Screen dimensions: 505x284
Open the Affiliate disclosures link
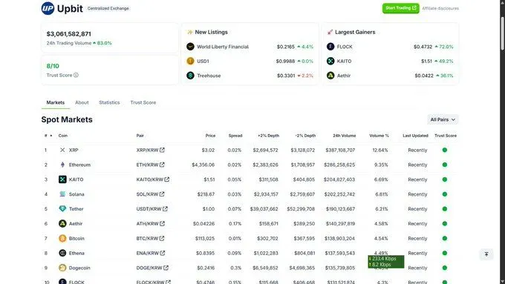coord(440,8)
